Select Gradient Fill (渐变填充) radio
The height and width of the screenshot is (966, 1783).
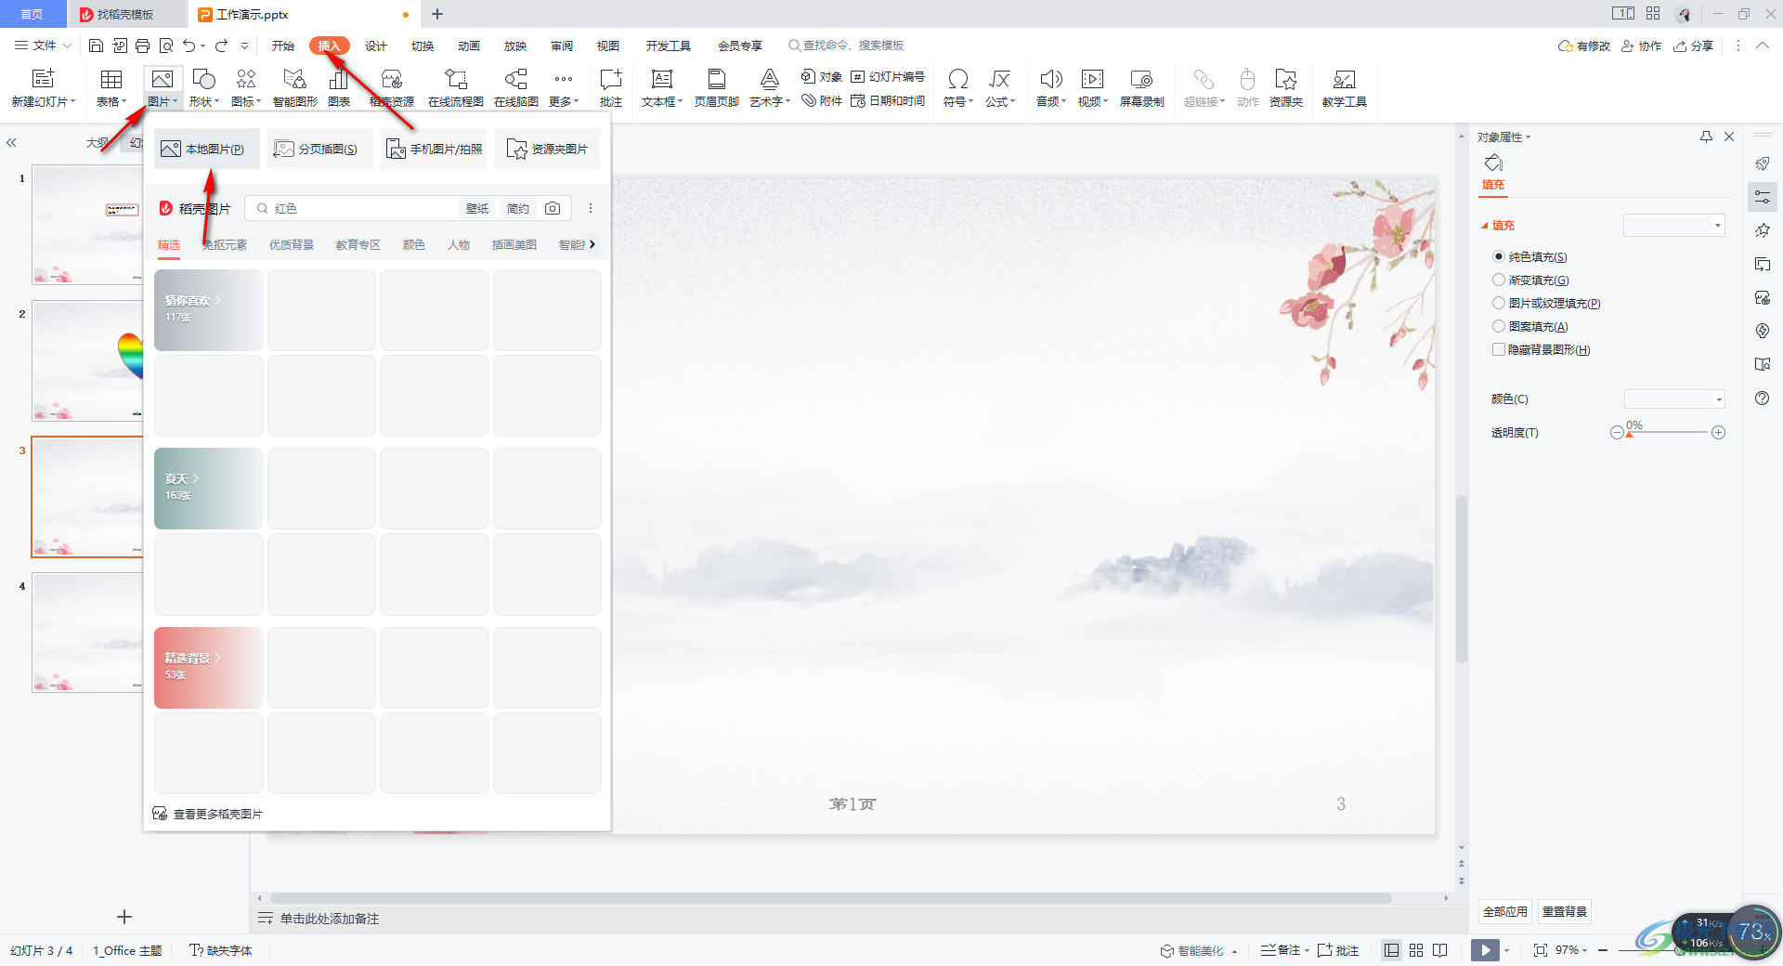coord(1498,280)
